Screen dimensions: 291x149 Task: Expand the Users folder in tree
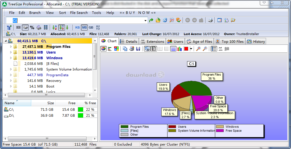pyautogui.click(x=11, y=52)
